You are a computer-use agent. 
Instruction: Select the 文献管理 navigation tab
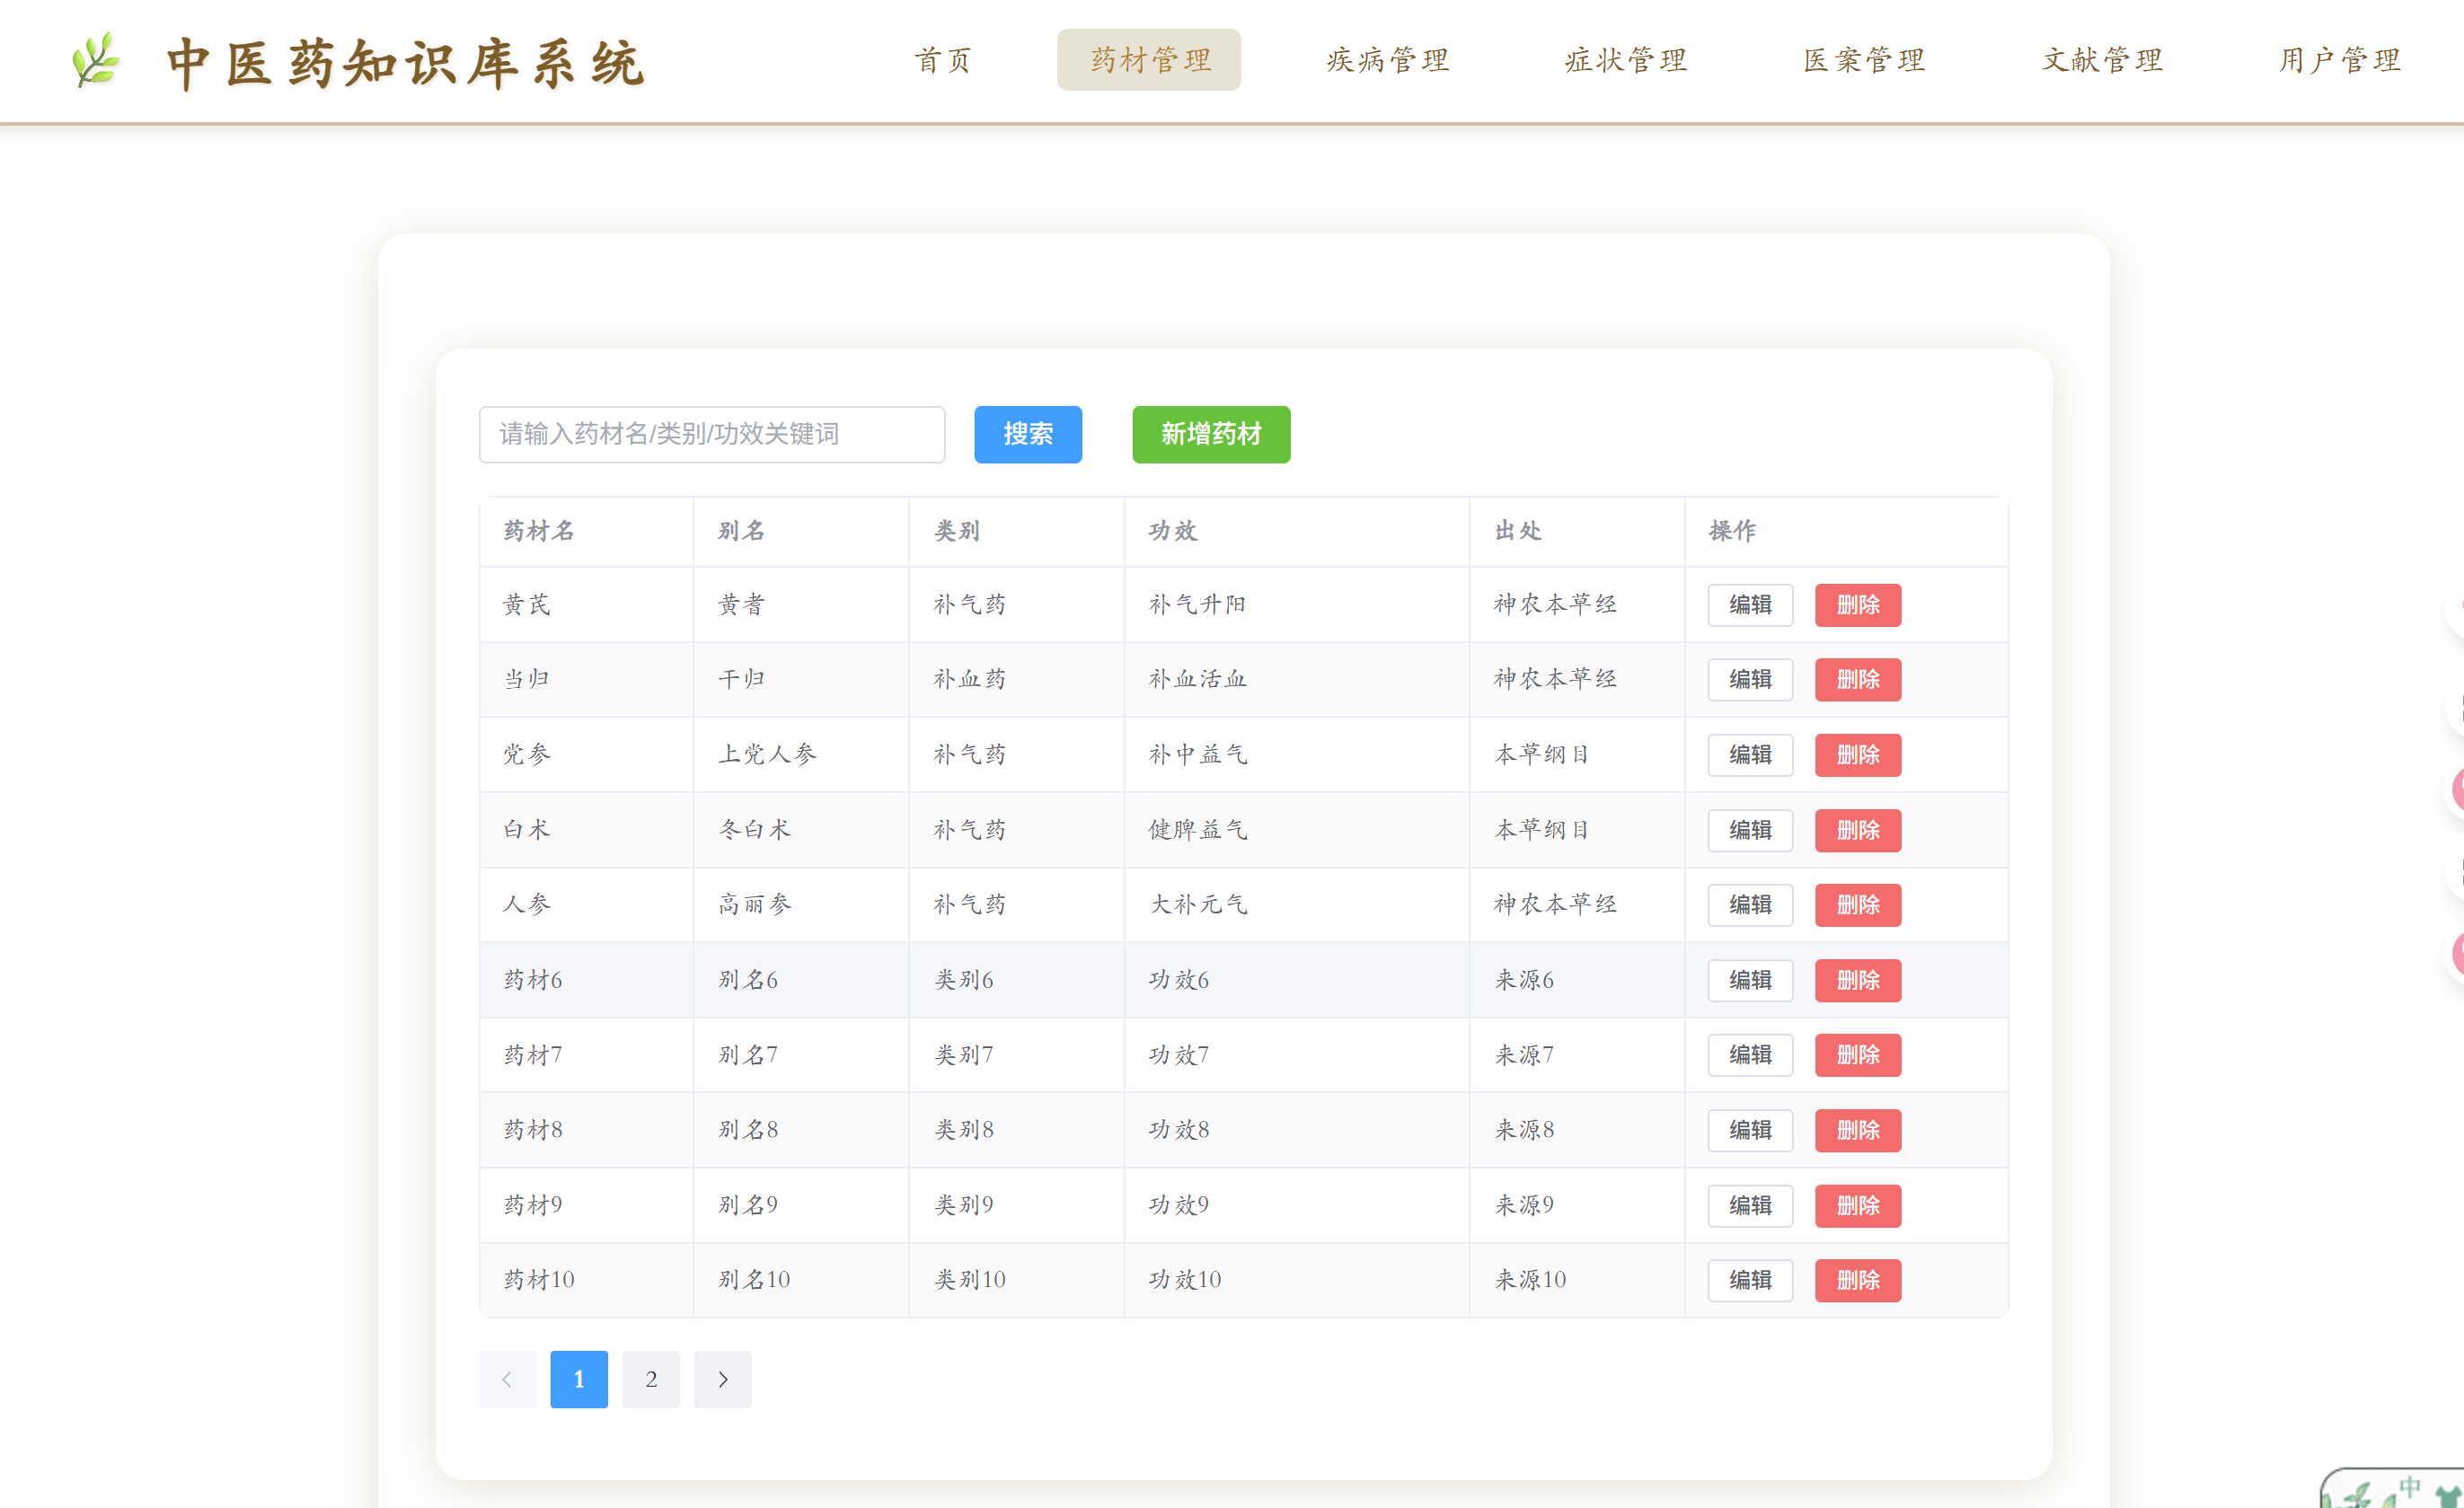(2101, 60)
